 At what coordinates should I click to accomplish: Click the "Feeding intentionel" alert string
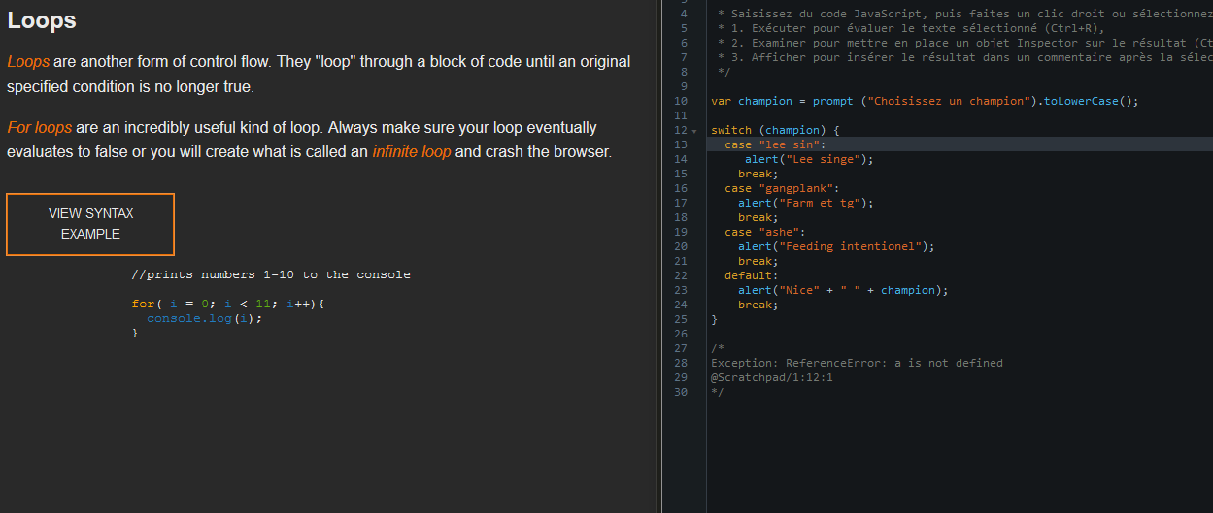854,246
